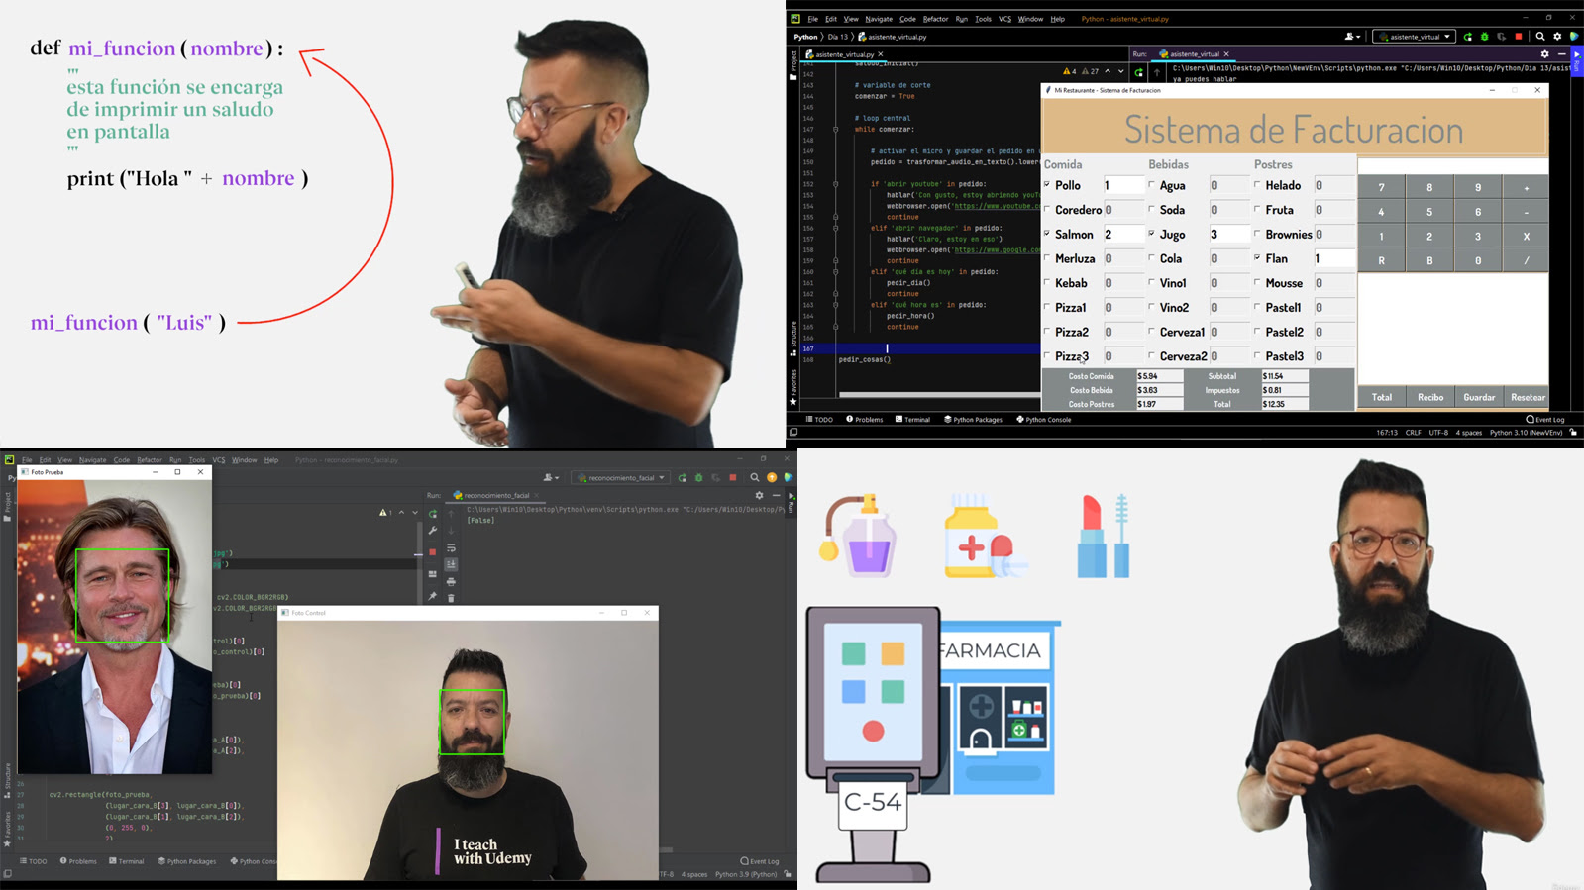1584x890 pixels.
Task: Click the calculator display field
Action: coord(1452,165)
